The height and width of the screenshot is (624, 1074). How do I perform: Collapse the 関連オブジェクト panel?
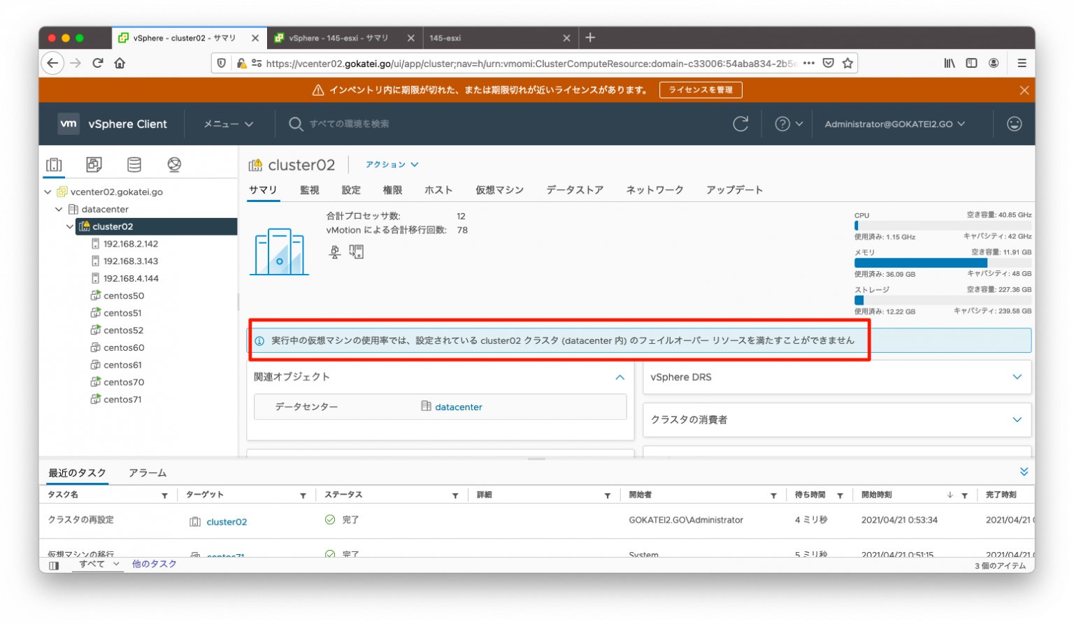click(x=620, y=377)
